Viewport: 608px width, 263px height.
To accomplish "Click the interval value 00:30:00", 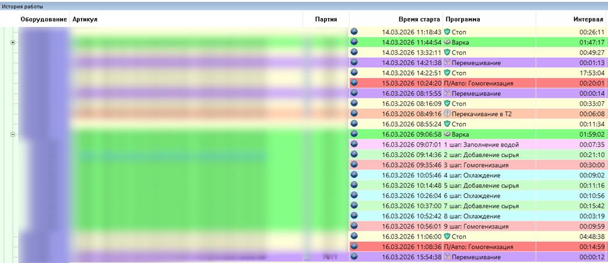I will coord(592,165).
